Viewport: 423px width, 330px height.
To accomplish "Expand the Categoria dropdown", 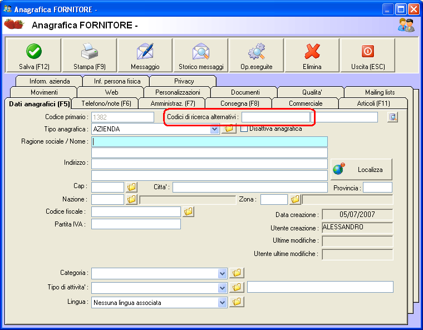I will (x=222, y=274).
